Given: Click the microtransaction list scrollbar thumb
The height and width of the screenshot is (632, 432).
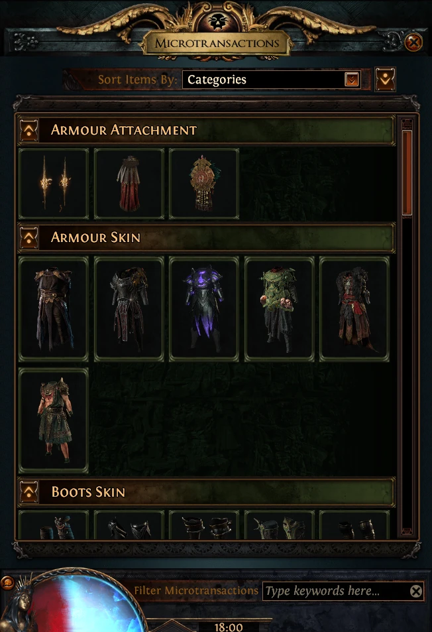Looking at the screenshot, I should point(407,172).
